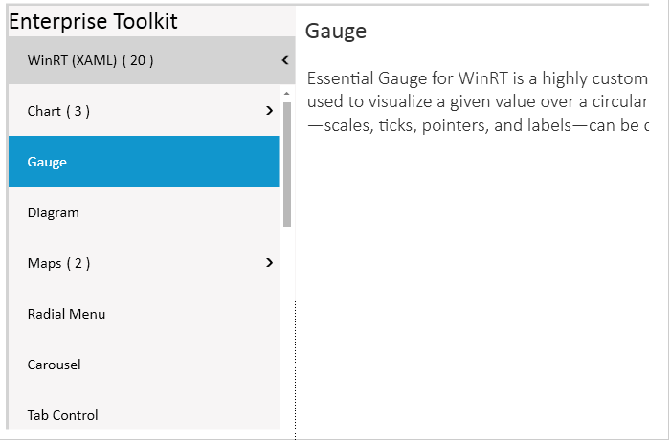
Task: Expand the Maps submenu arrow
Action: pyautogui.click(x=269, y=263)
